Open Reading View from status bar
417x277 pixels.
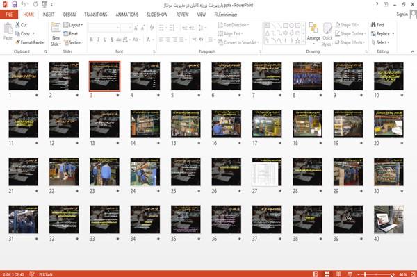[338, 274]
